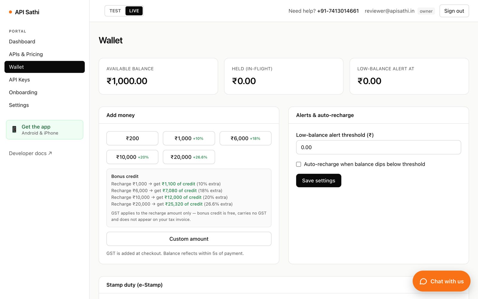Click the Stamp duty (e-Stamp) heading
Image resolution: width=478 pixels, height=299 pixels.
click(134, 285)
